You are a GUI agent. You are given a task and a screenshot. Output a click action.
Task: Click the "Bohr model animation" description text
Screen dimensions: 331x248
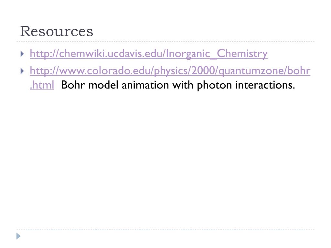pyautogui.click(x=115, y=85)
